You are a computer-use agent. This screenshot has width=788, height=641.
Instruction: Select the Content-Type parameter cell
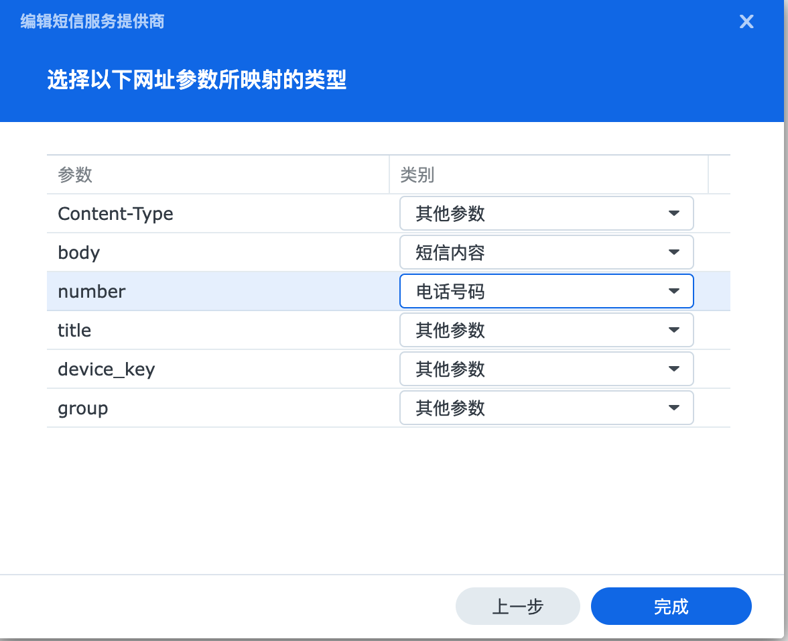(x=218, y=214)
